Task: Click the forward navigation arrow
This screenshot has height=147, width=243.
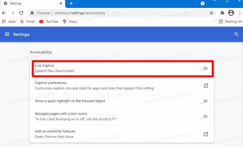Action: pyautogui.click(x=12, y=13)
